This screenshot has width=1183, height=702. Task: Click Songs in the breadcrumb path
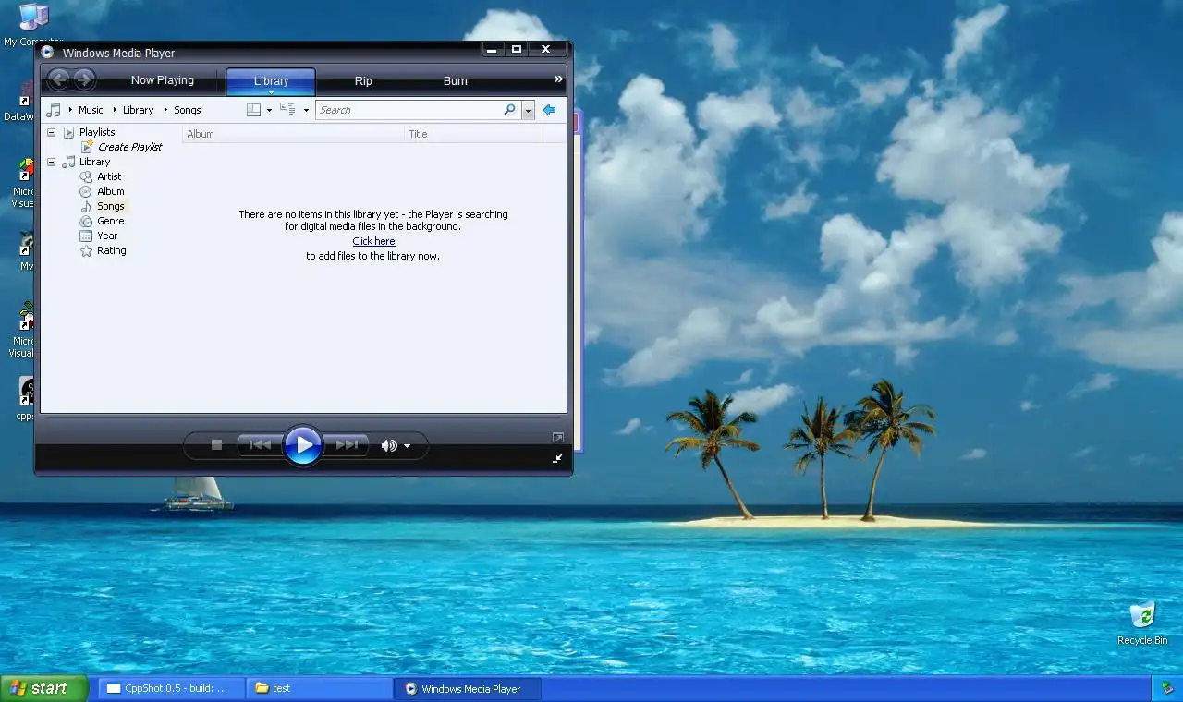(188, 110)
